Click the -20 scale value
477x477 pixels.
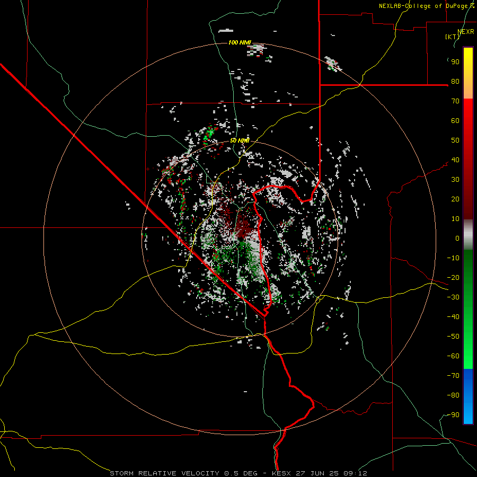coord(453,278)
